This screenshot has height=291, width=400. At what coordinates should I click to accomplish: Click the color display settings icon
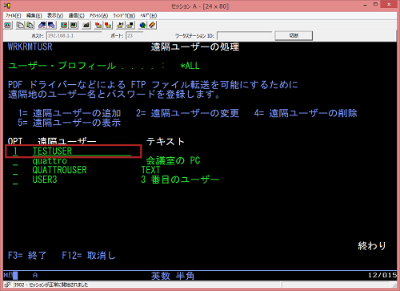click(x=64, y=25)
